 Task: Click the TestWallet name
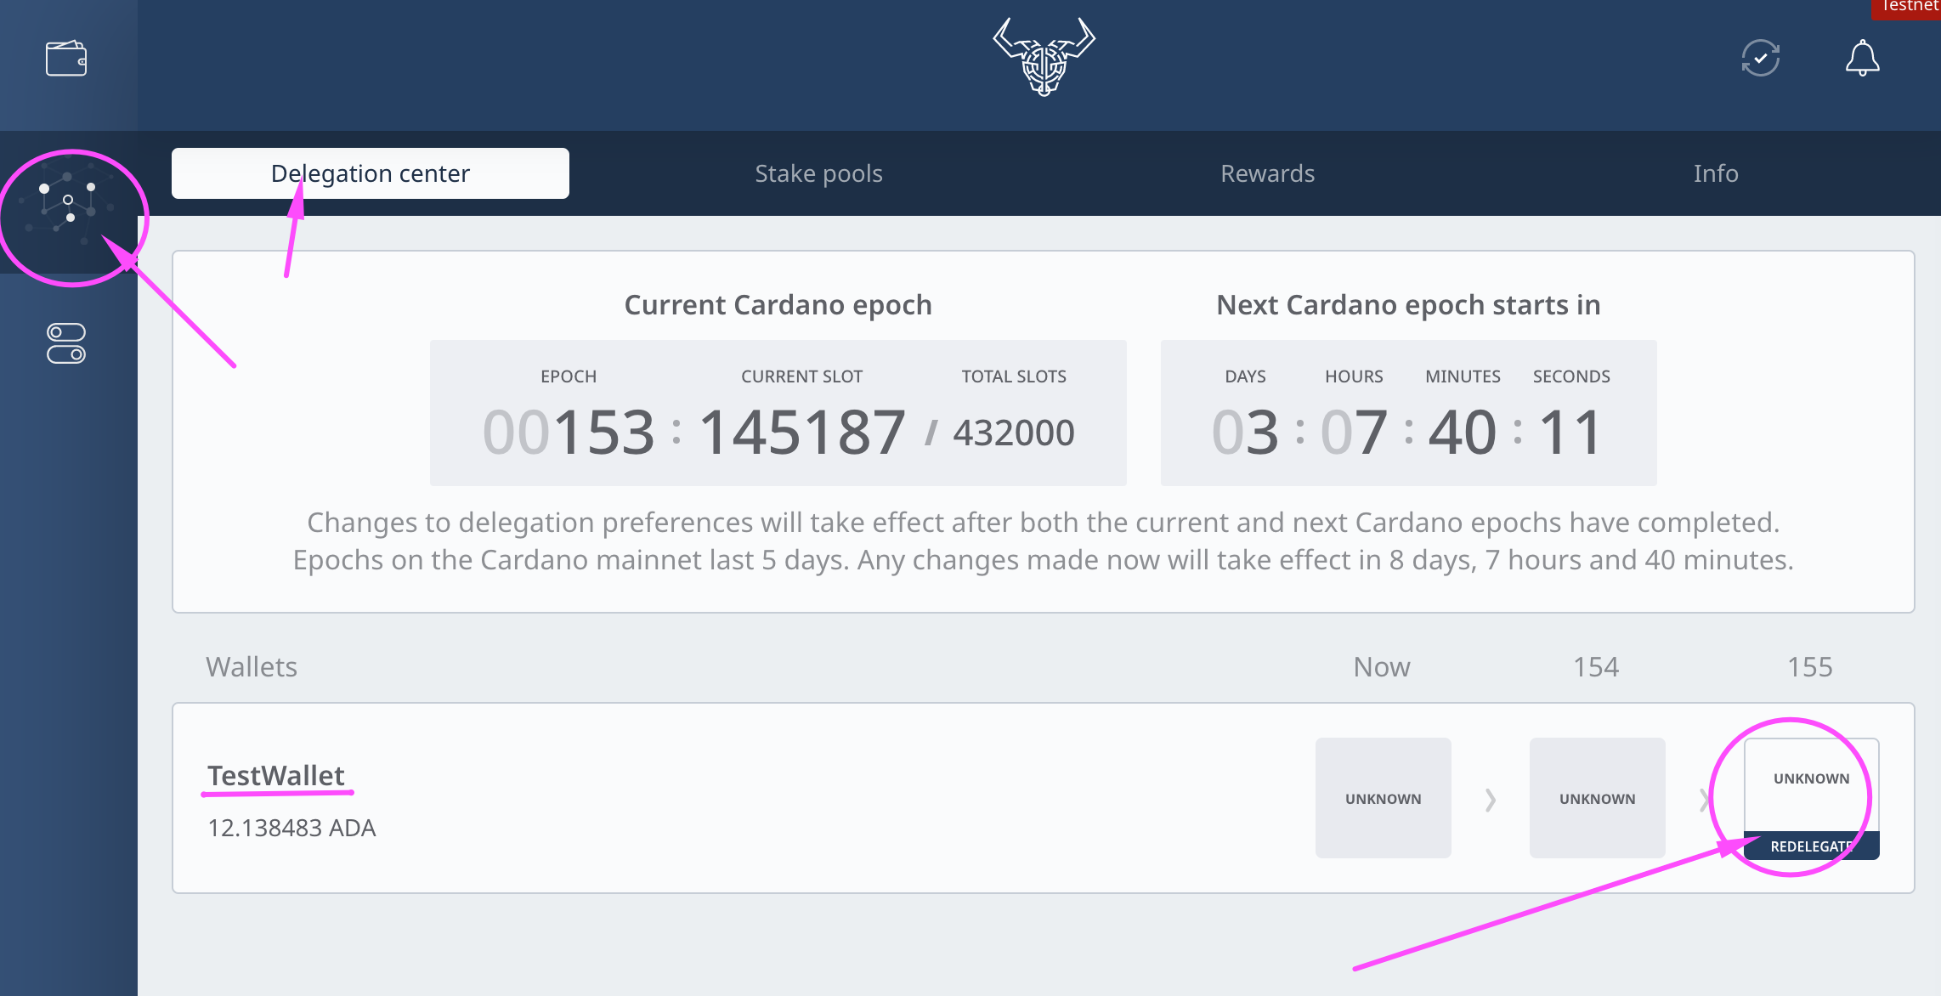pos(276,775)
